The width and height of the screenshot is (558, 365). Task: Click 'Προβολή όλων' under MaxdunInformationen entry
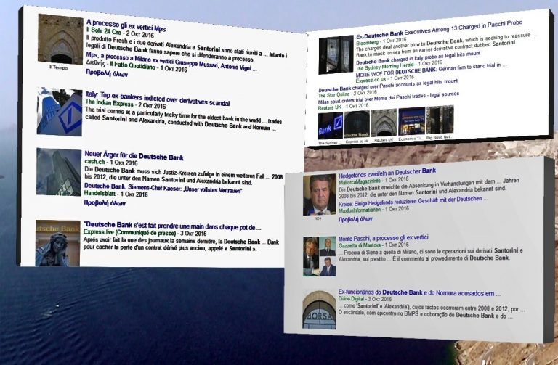(355, 219)
